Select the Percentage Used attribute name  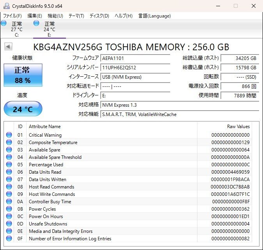click(x=46, y=165)
